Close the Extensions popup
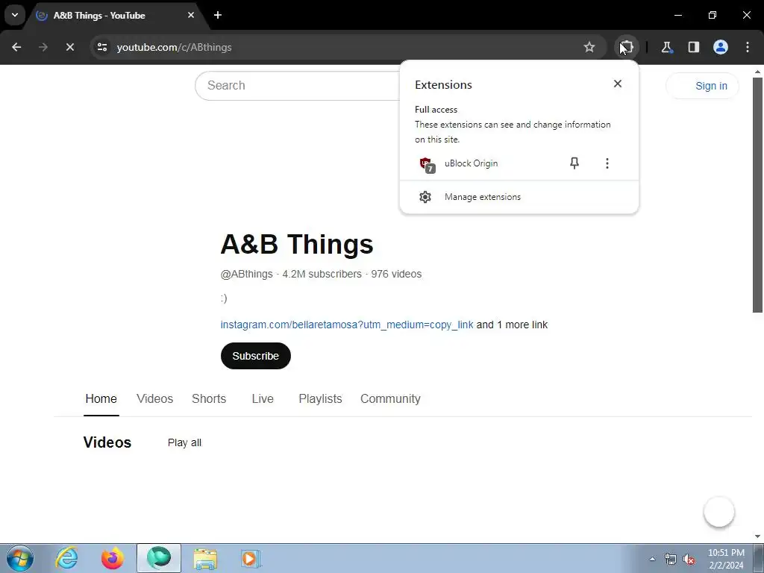Image resolution: width=764 pixels, height=573 pixels. pyautogui.click(x=617, y=84)
